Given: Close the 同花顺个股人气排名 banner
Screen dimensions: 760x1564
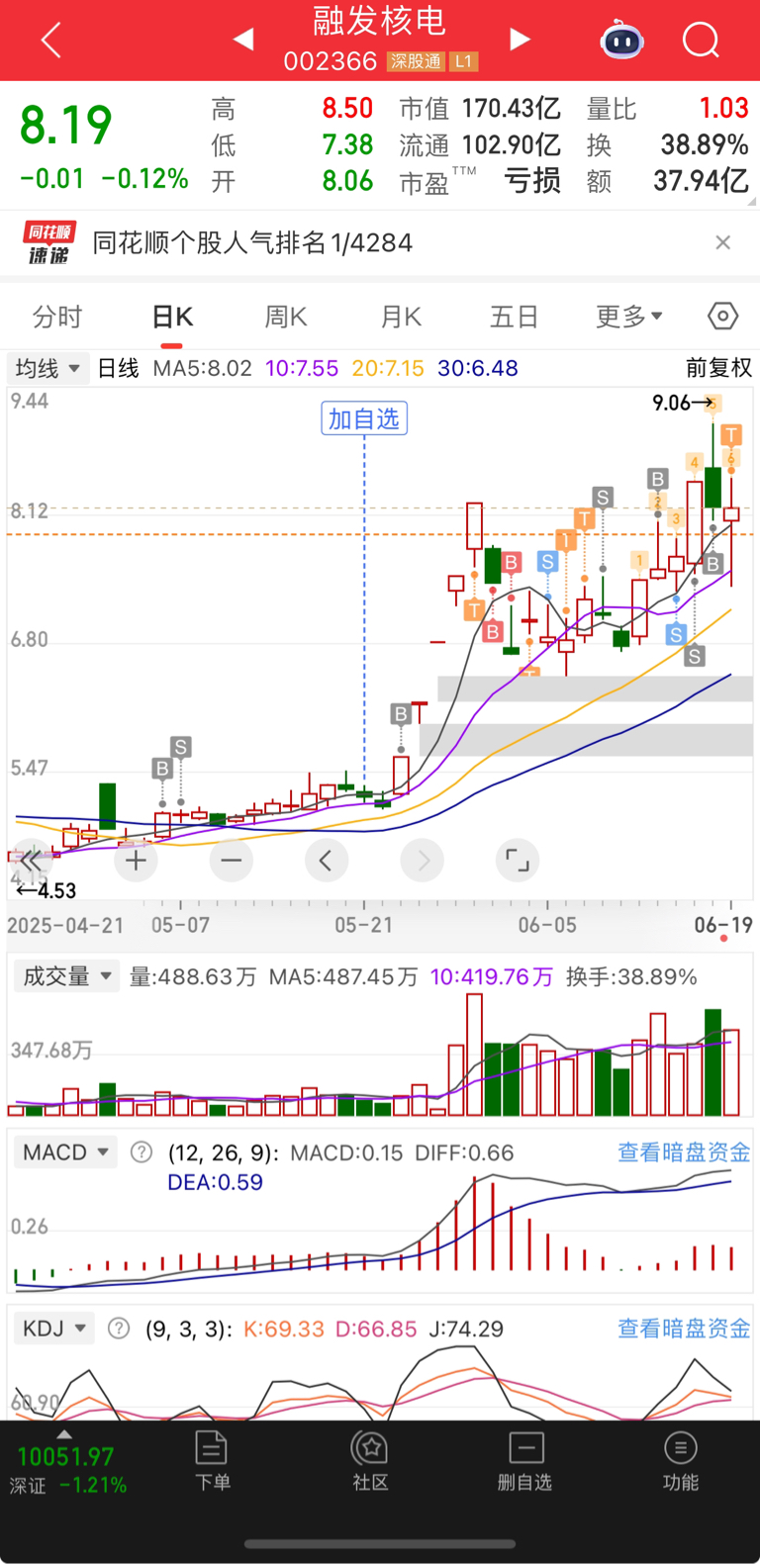Looking at the screenshot, I should pos(723,242).
